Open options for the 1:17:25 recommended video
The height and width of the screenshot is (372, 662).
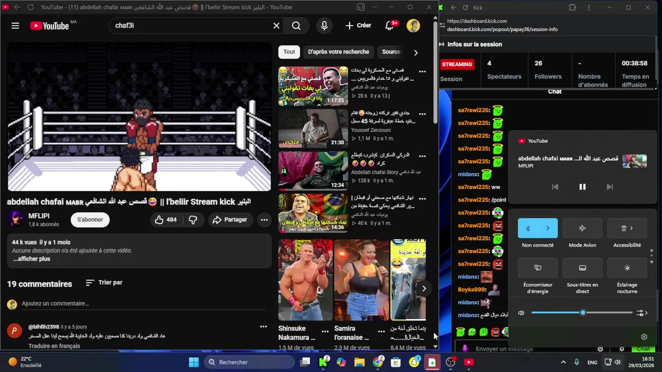423,71
